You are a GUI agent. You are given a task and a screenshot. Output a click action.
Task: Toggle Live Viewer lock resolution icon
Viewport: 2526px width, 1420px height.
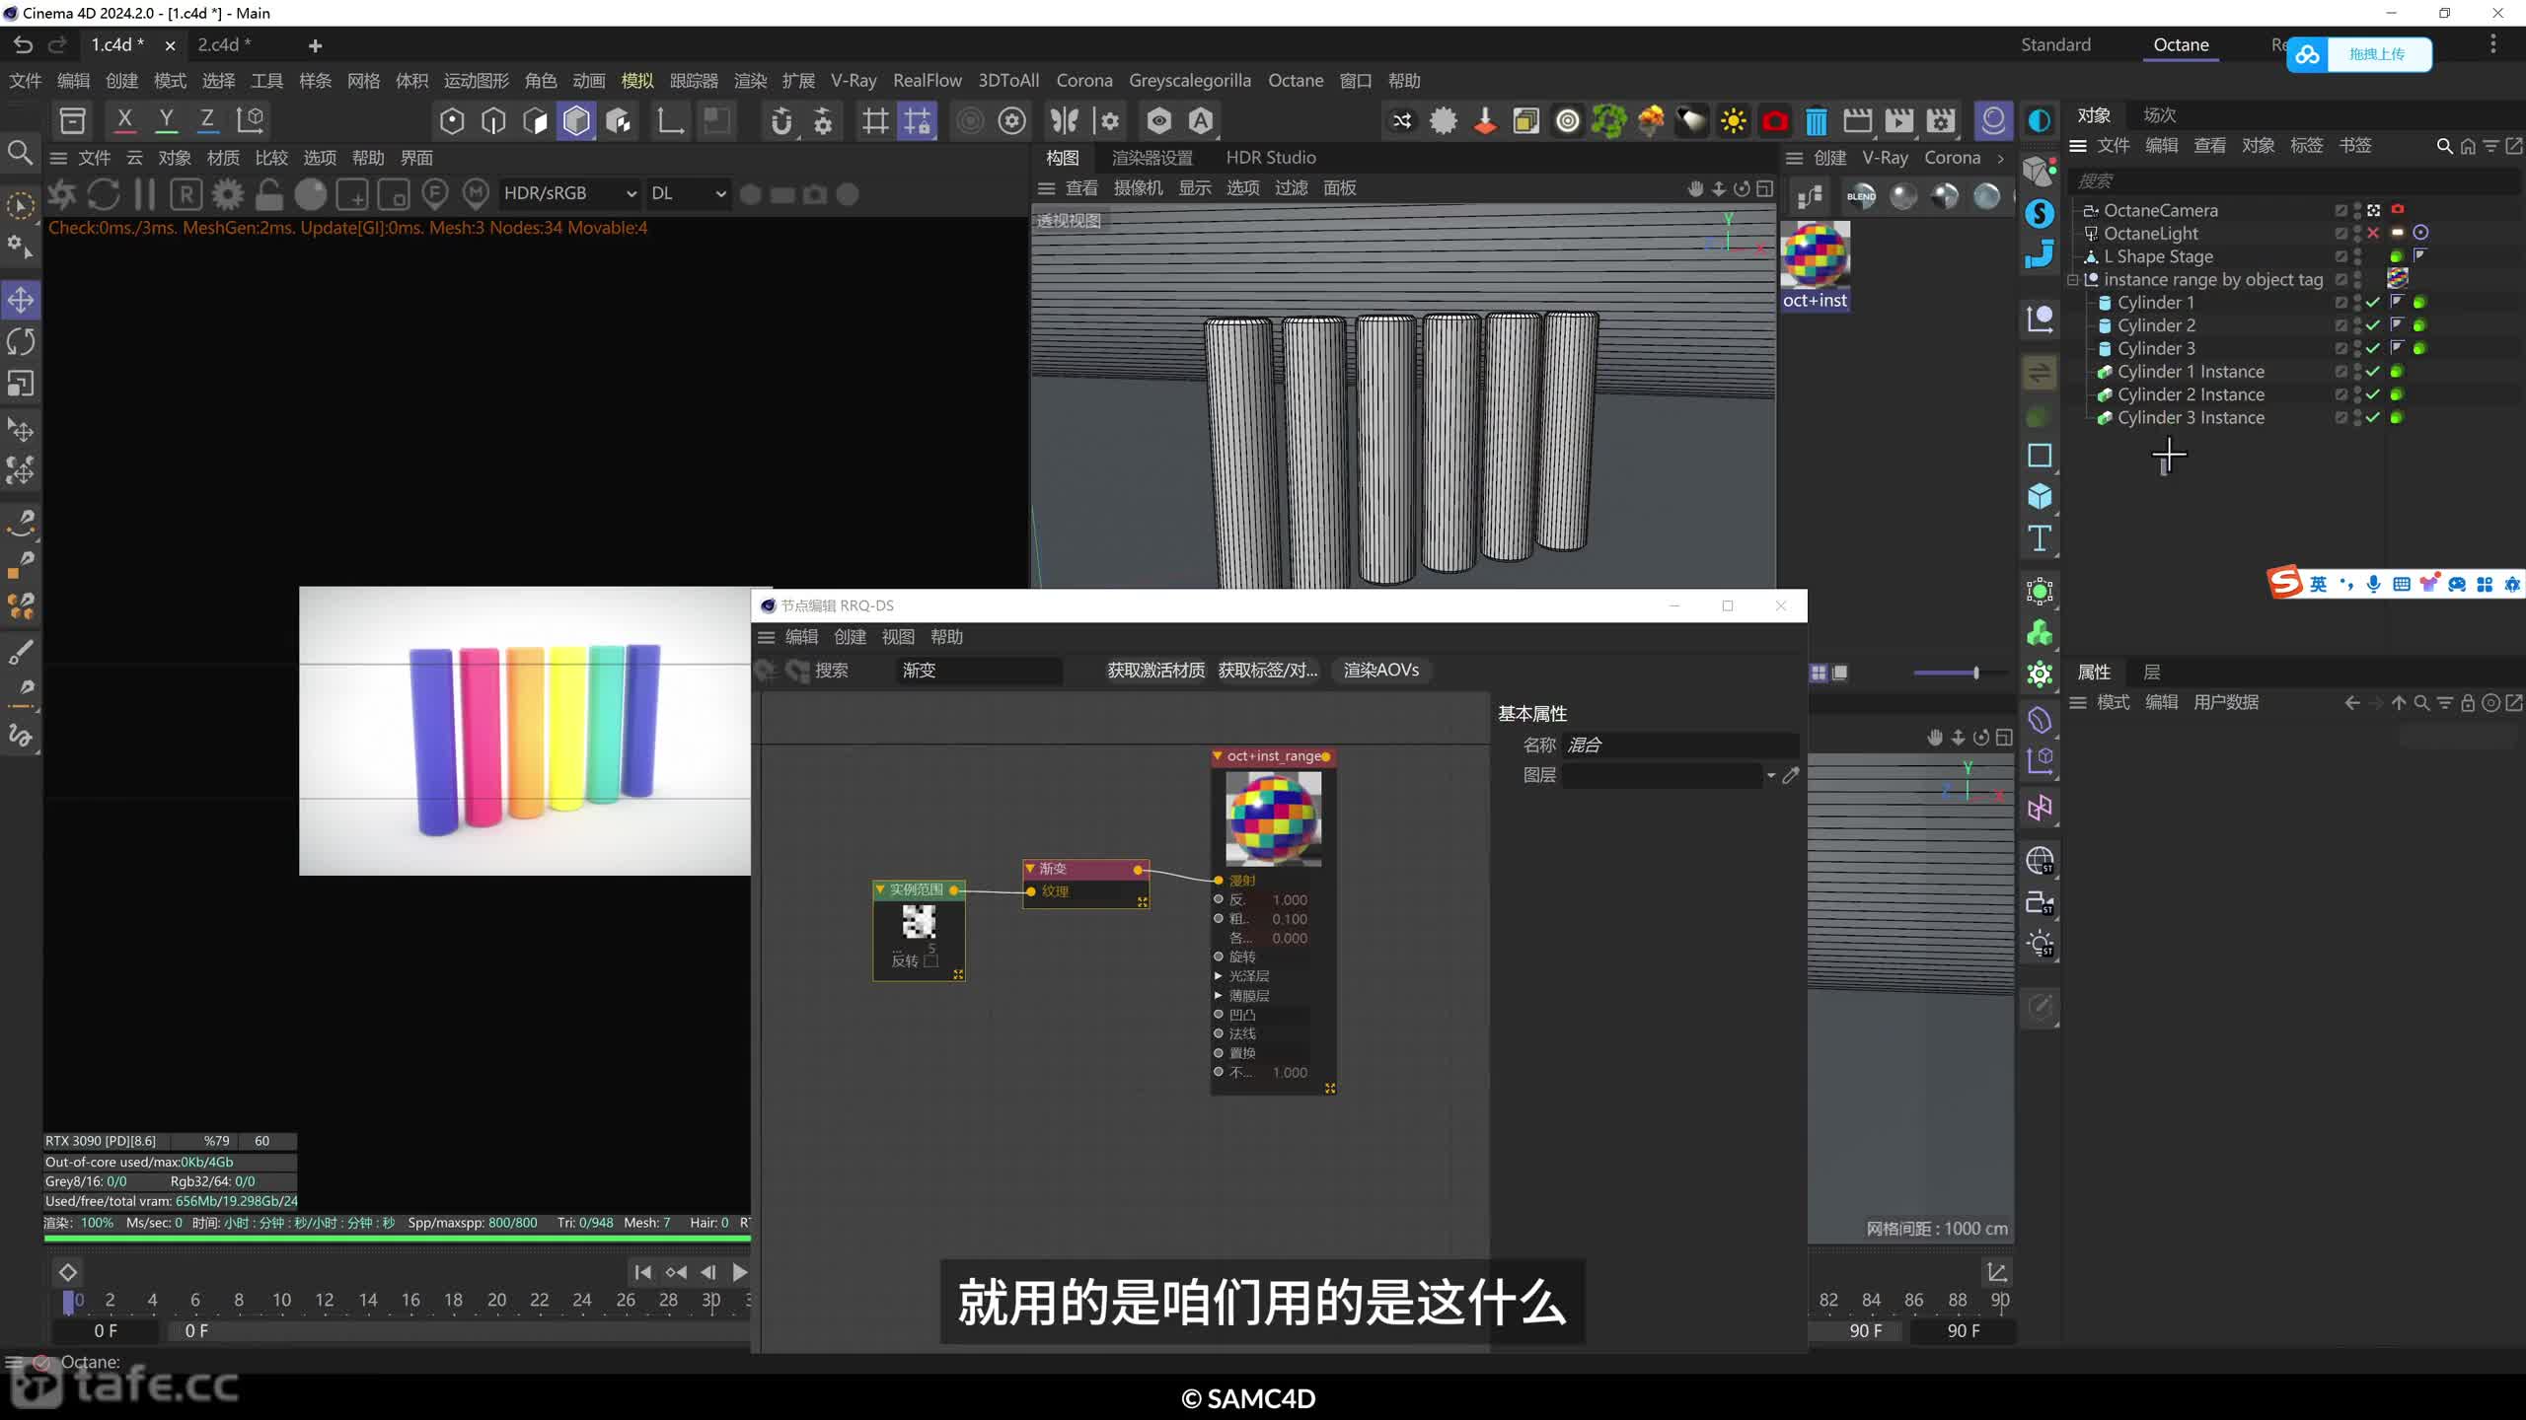point(268,194)
